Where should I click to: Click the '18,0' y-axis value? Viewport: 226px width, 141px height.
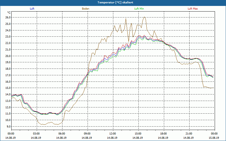pyautogui.click(x=8, y=69)
